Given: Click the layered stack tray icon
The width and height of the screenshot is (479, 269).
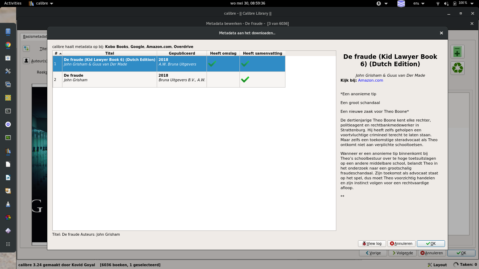Looking at the screenshot, I should click(x=401, y=4).
